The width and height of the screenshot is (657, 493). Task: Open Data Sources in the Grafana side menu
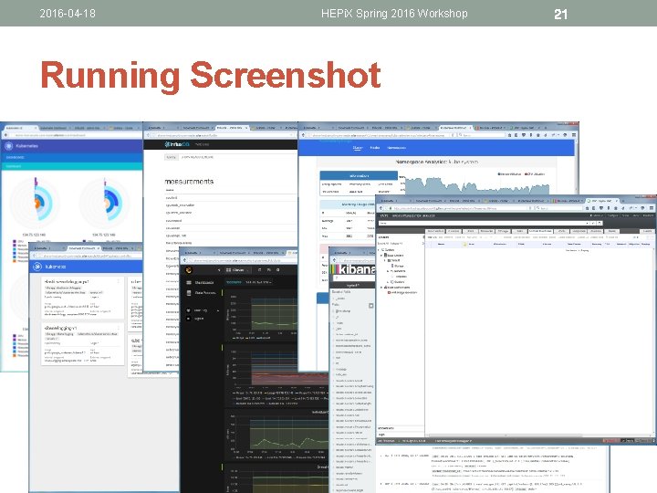click(x=201, y=293)
